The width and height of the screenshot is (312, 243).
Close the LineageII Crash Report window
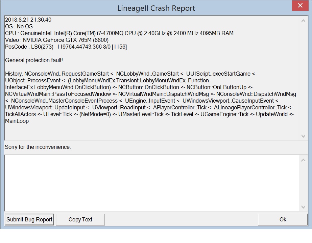[x=300, y=5]
